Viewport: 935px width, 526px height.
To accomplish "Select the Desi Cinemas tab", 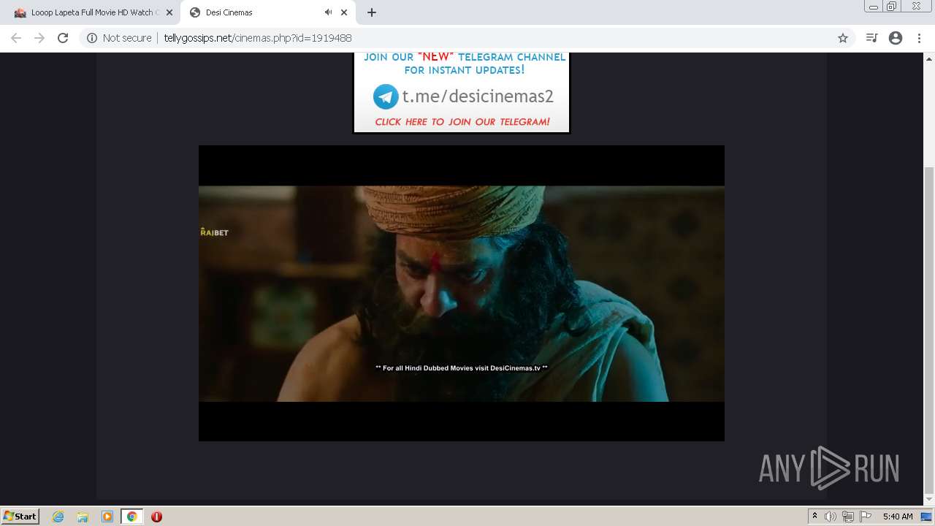I will [267, 12].
